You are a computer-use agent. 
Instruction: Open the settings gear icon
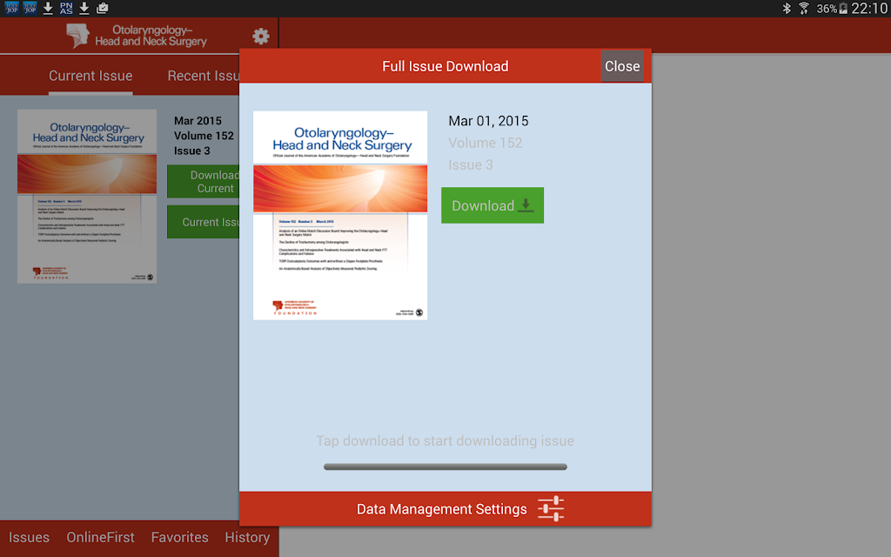point(261,37)
